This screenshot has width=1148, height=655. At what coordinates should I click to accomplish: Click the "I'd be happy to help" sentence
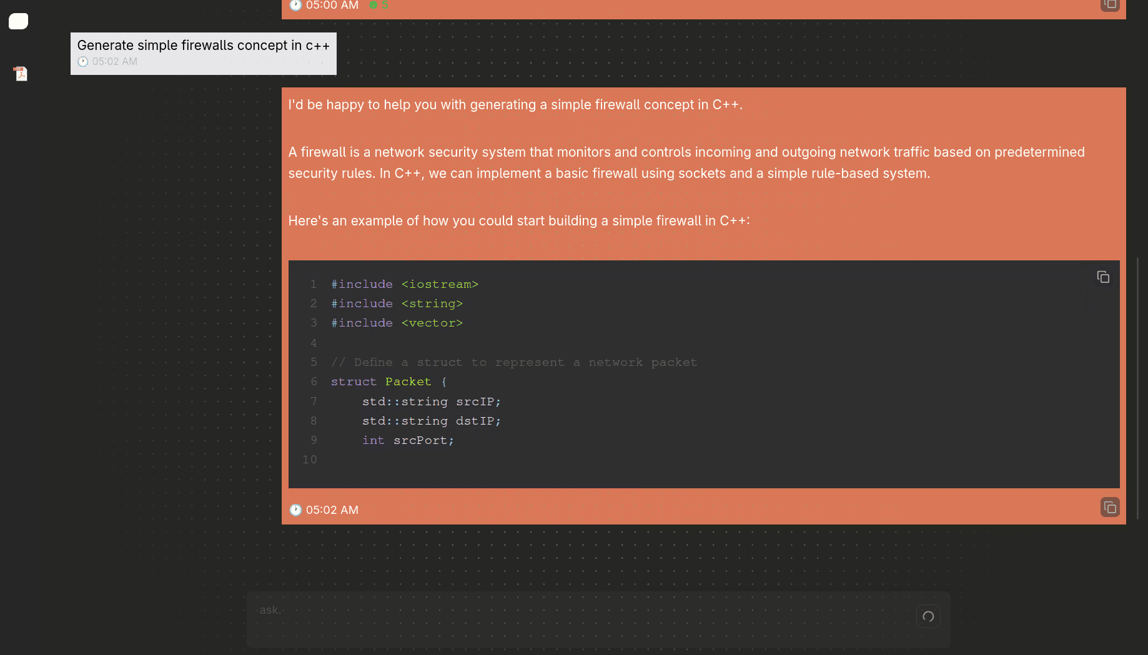[x=515, y=105]
